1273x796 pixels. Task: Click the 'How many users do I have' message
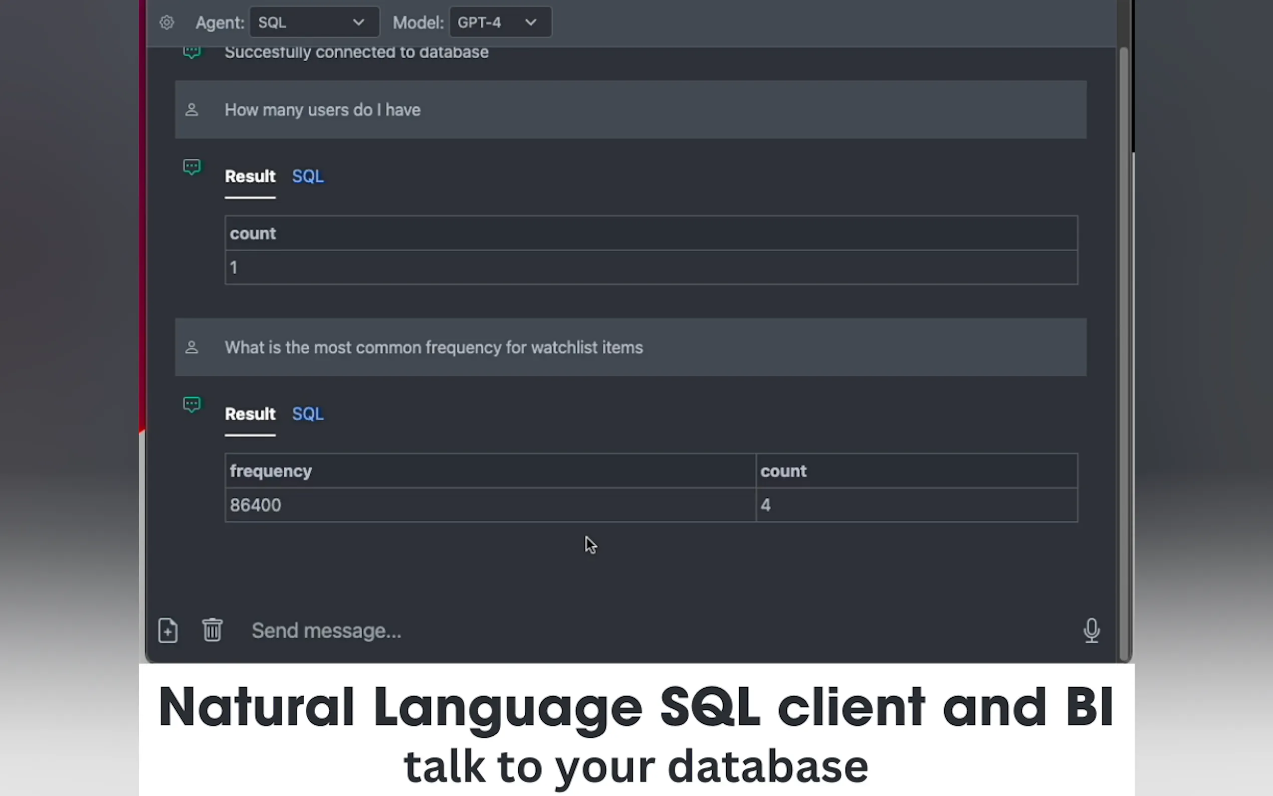pos(323,110)
